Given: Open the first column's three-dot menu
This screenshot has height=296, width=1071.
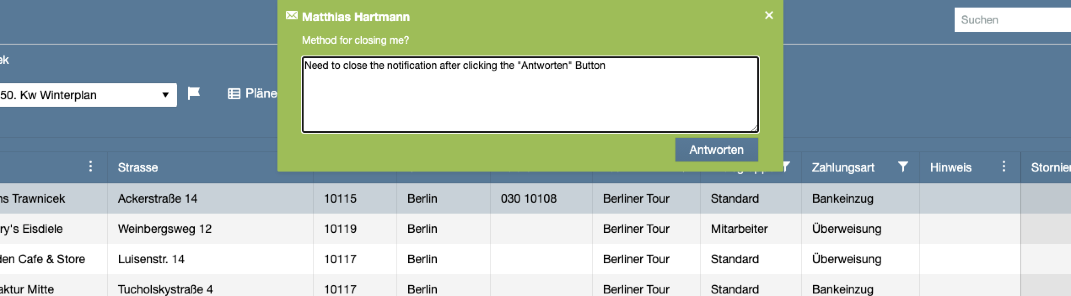Looking at the screenshot, I should click(x=90, y=166).
